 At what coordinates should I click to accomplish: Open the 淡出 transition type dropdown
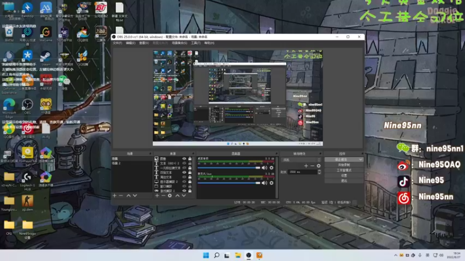pyautogui.click(x=301, y=160)
